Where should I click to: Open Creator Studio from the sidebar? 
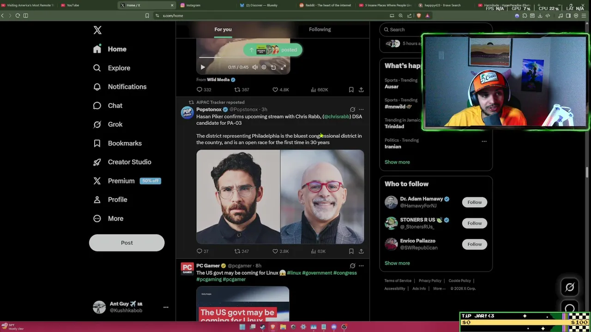coord(122,162)
